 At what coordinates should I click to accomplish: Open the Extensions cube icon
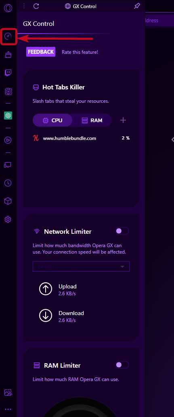click(x=8, y=201)
